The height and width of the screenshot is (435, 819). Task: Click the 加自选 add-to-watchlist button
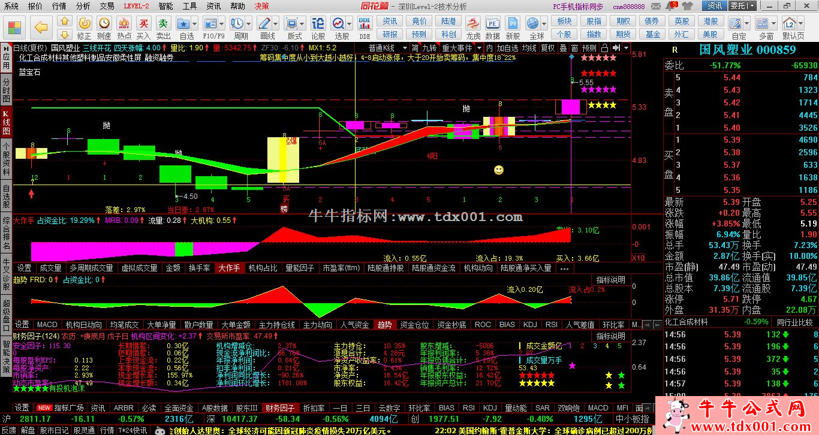(x=507, y=48)
